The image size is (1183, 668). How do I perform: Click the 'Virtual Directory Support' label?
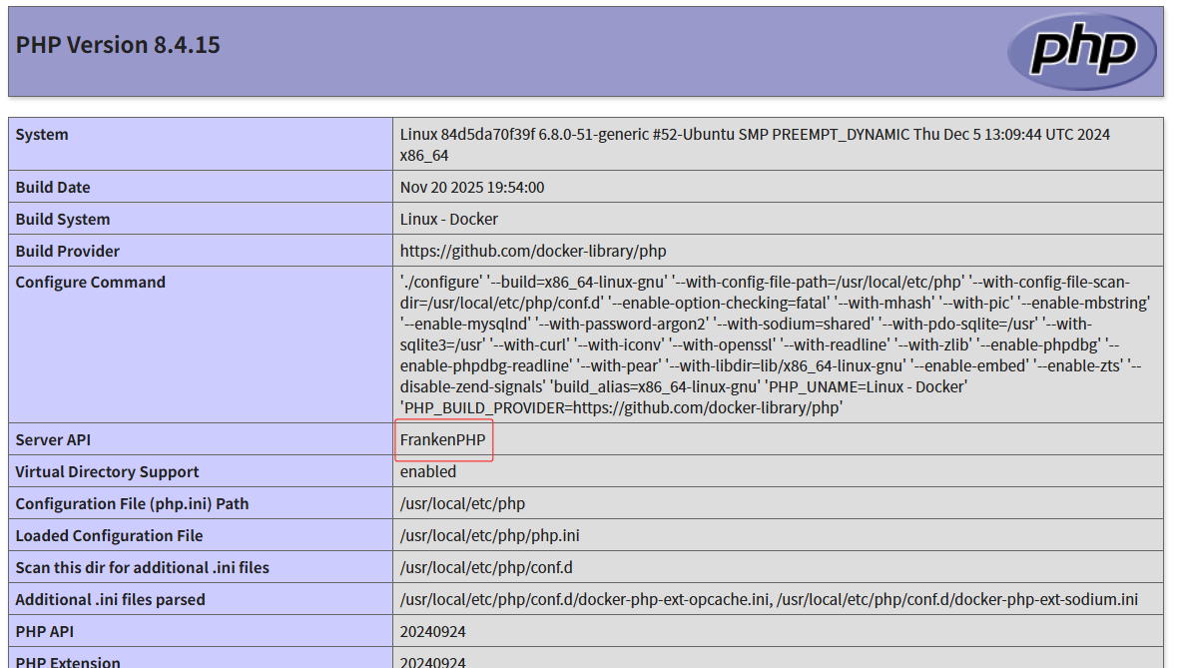[x=107, y=471]
